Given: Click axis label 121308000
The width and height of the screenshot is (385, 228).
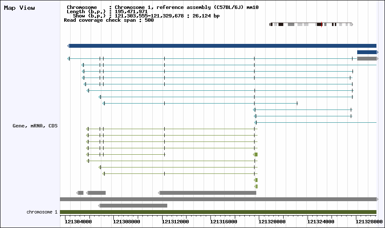Looking at the screenshot, I should [x=127, y=222].
